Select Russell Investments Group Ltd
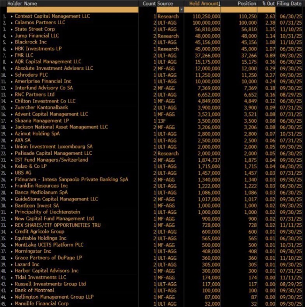The image size is (305, 307). click(x=50, y=284)
